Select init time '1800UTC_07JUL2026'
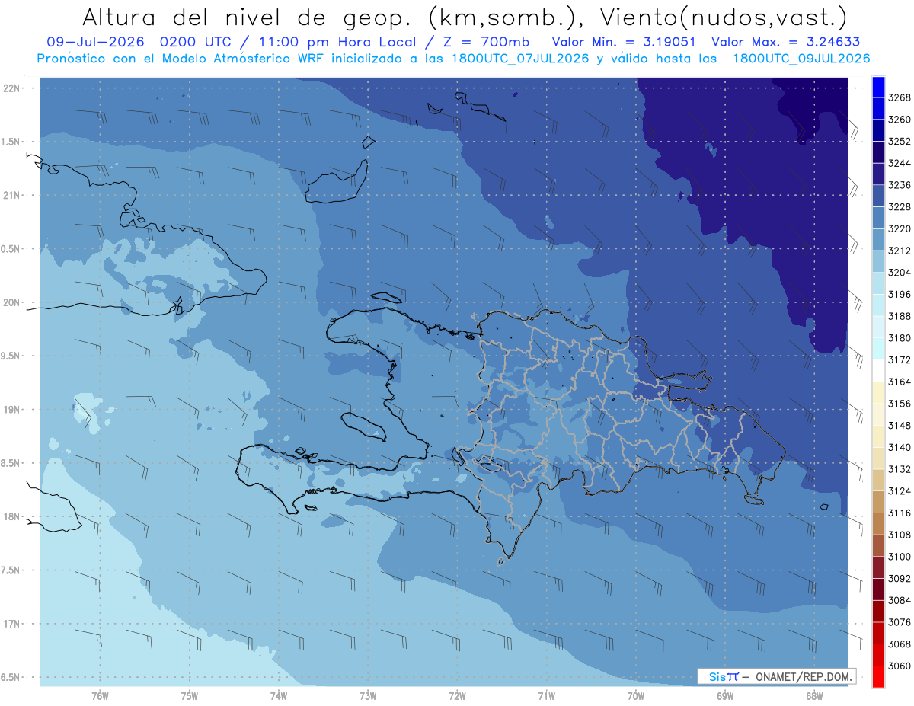The height and width of the screenshot is (706, 914). pos(519,59)
